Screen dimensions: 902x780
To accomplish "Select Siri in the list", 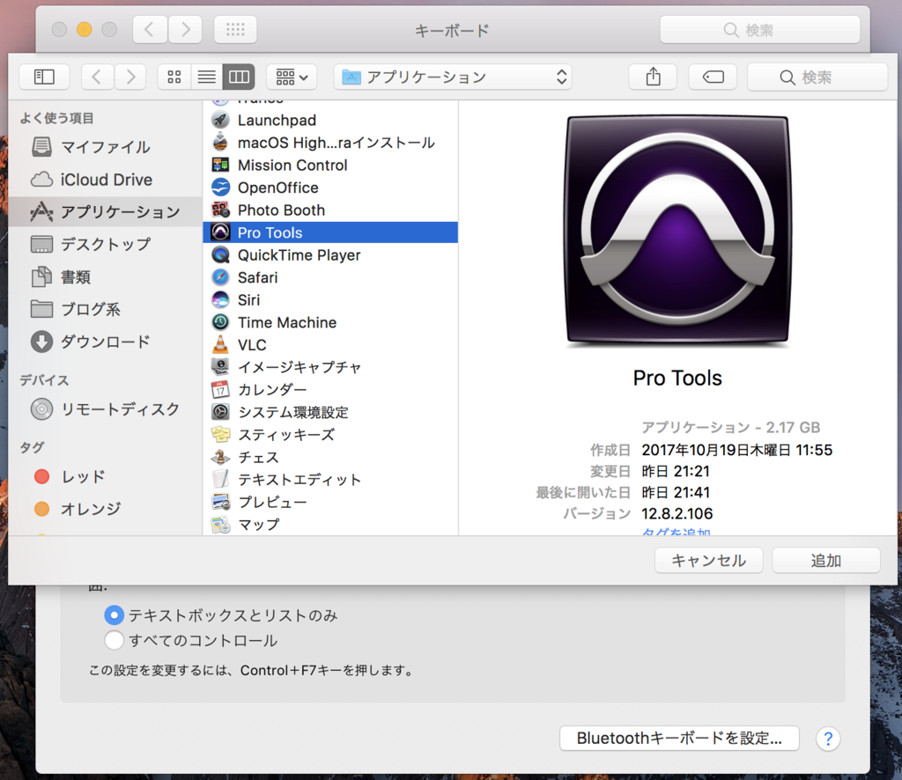I will 330,300.
